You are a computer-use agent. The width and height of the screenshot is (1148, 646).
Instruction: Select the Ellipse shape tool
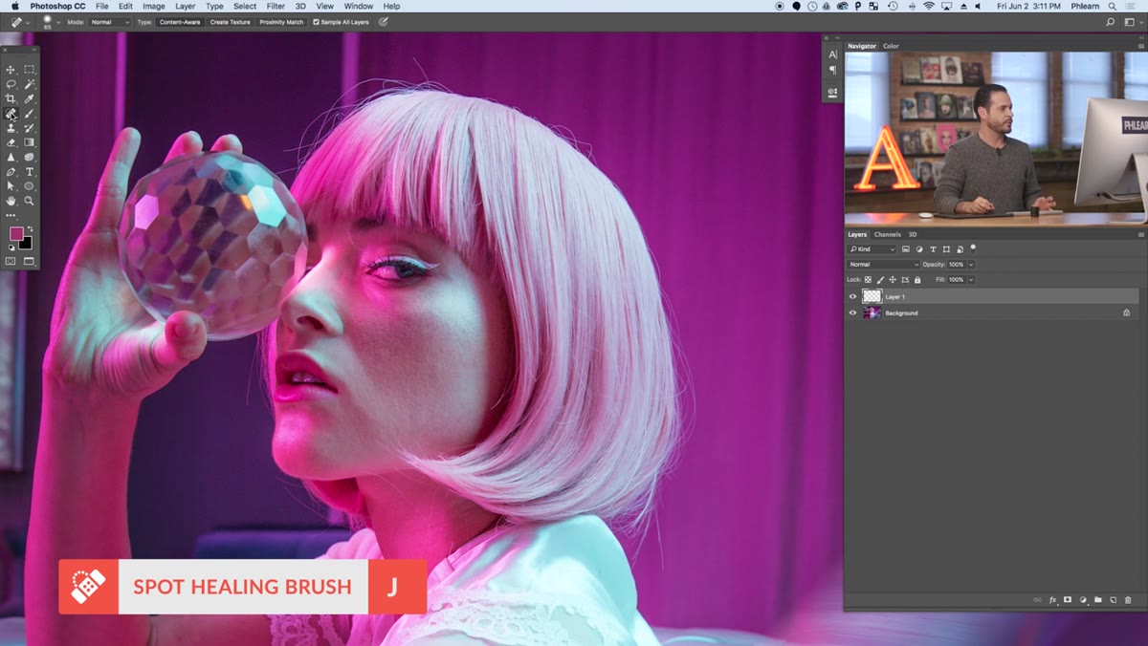30,186
